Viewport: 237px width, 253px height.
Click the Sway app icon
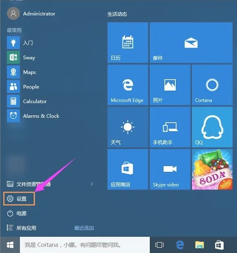point(13,57)
